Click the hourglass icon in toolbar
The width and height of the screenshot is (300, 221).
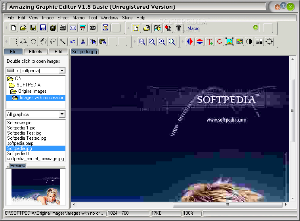tap(105, 28)
